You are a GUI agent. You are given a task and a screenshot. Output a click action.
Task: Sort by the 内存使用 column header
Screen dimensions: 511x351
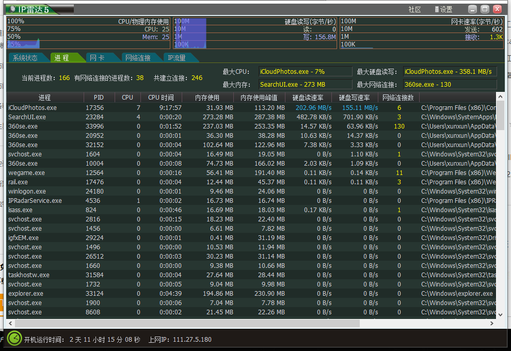207,97
